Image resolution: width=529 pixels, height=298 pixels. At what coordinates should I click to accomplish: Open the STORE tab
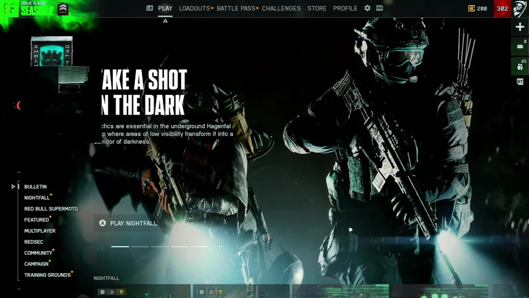pos(317,8)
